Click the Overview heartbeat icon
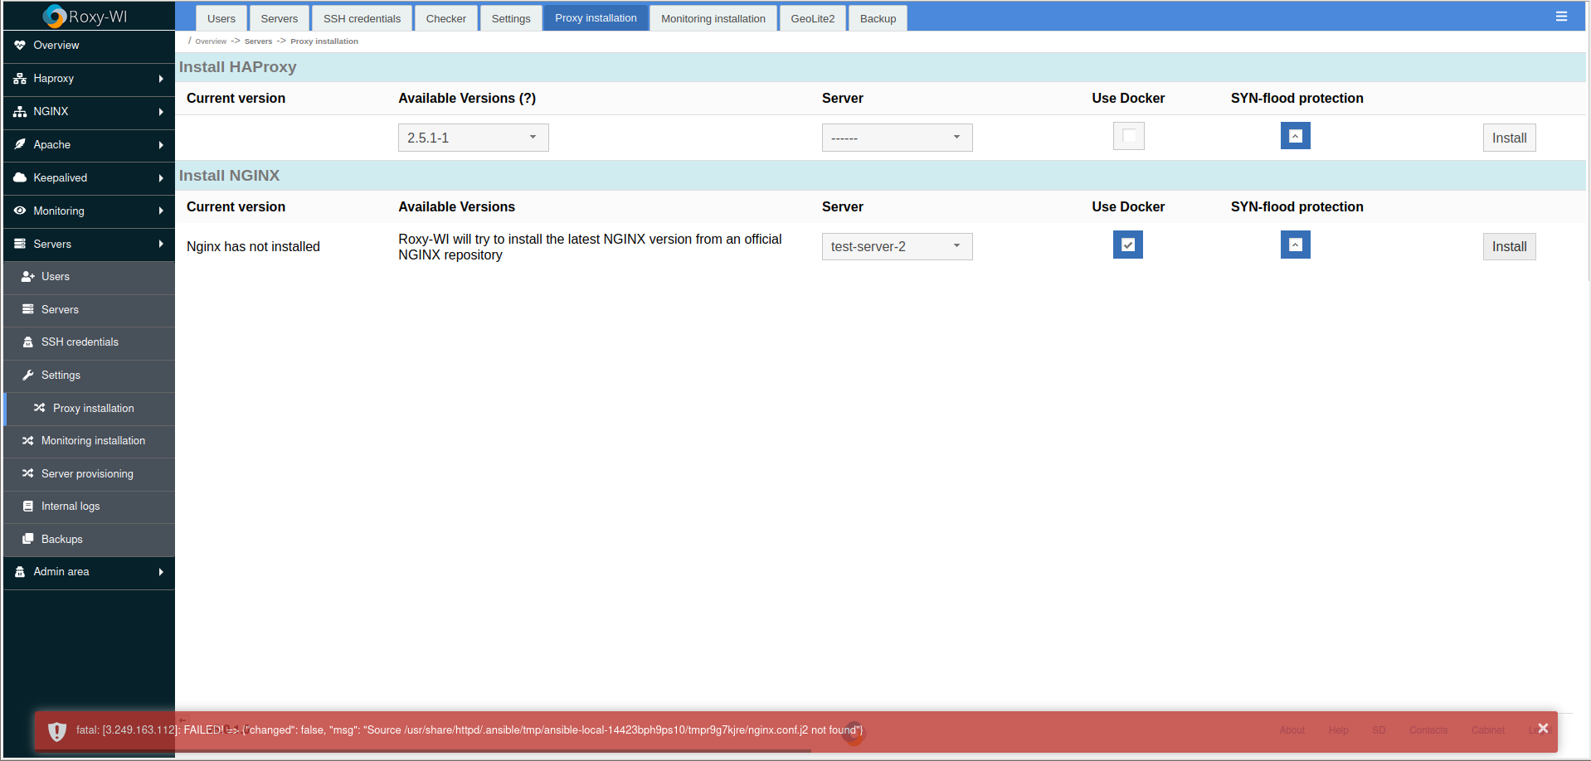This screenshot has width=1591, height=761. 20,46
